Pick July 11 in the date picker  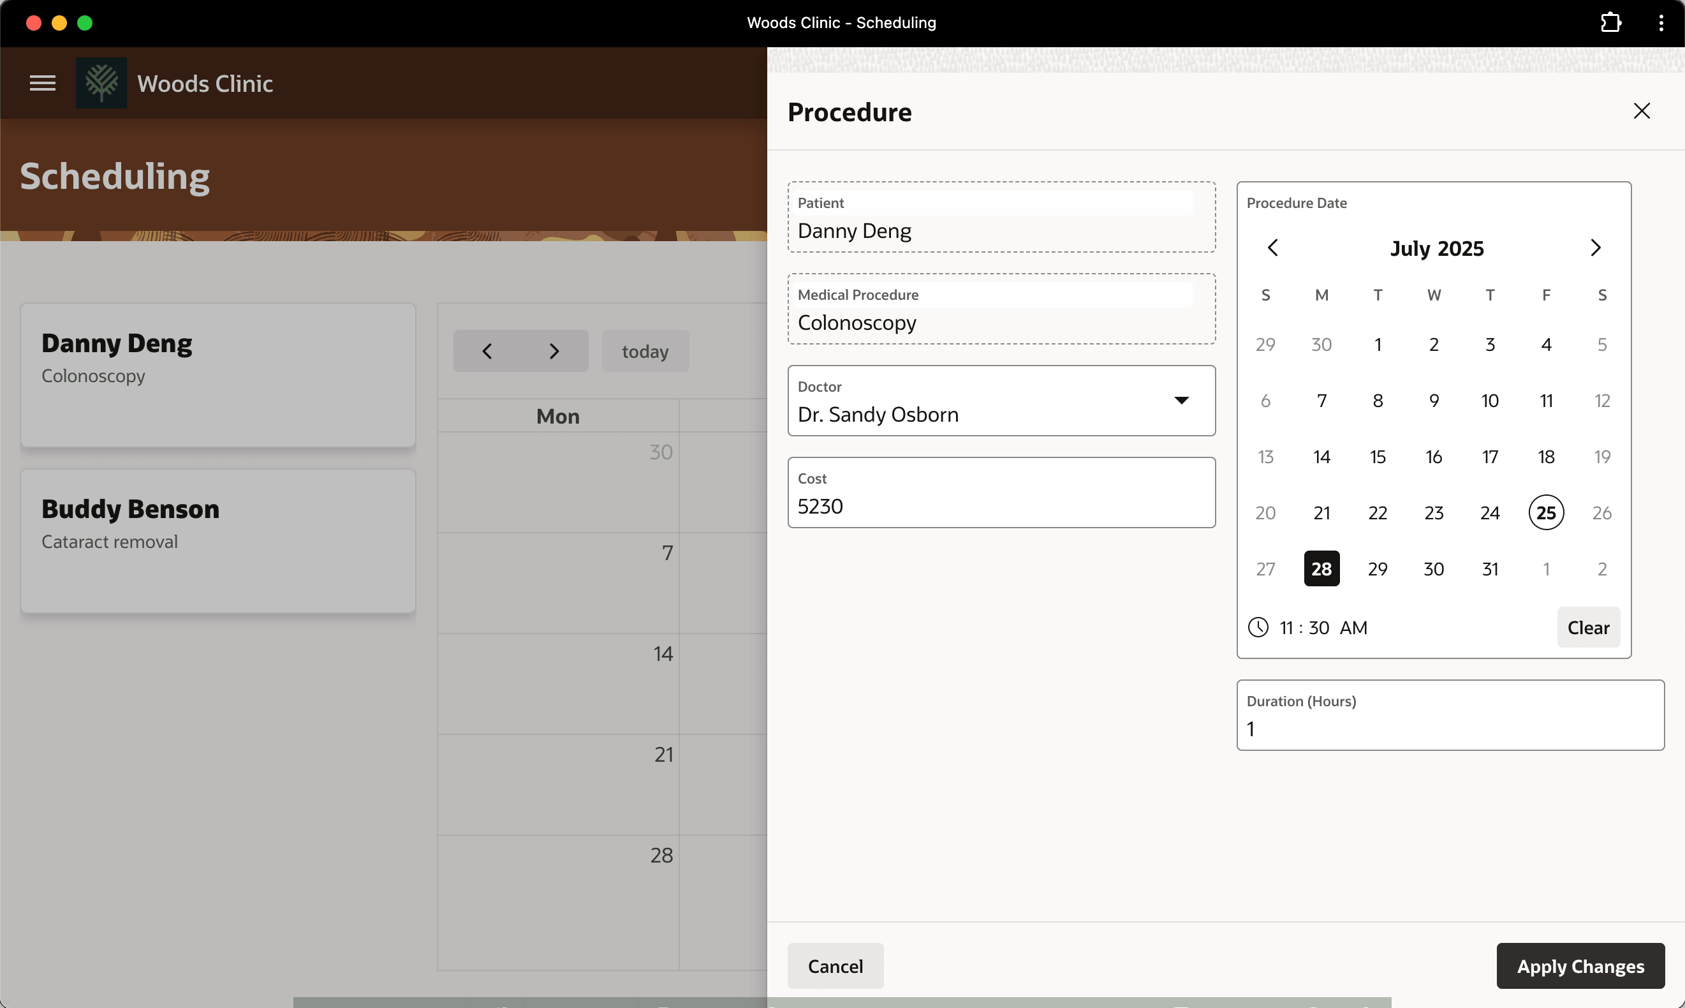point(1546,401)
